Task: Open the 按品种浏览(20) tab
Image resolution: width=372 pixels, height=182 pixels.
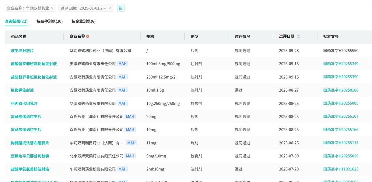Action: pyautogui.click(x=50, y=21)
